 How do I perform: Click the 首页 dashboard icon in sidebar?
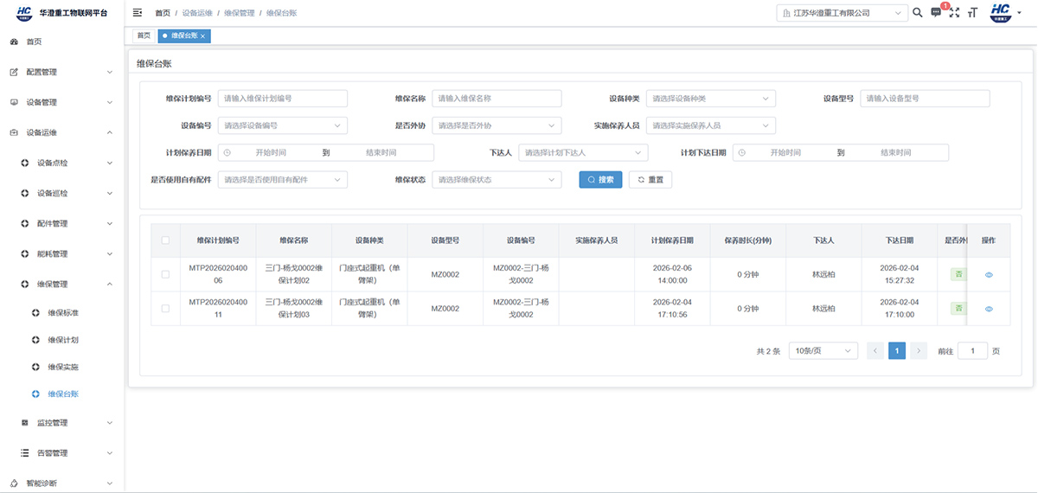14,42
